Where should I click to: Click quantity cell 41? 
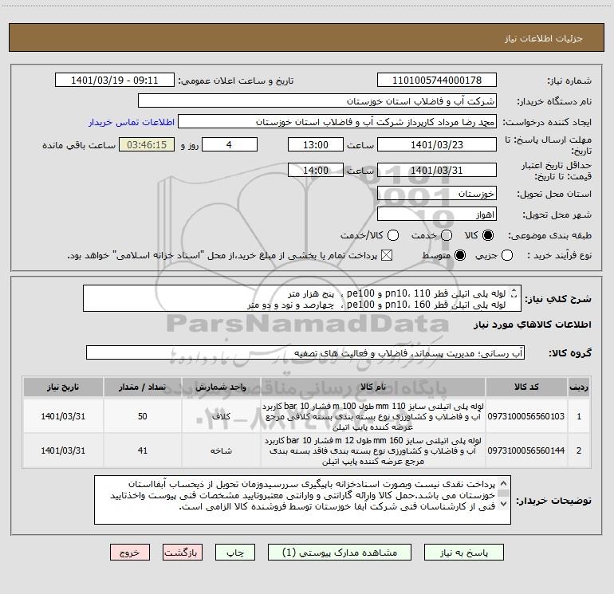click(143, 450)
